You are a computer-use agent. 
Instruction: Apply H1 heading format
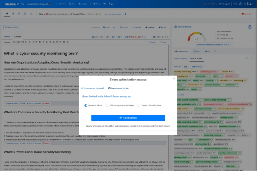click(x=14, y=42)
